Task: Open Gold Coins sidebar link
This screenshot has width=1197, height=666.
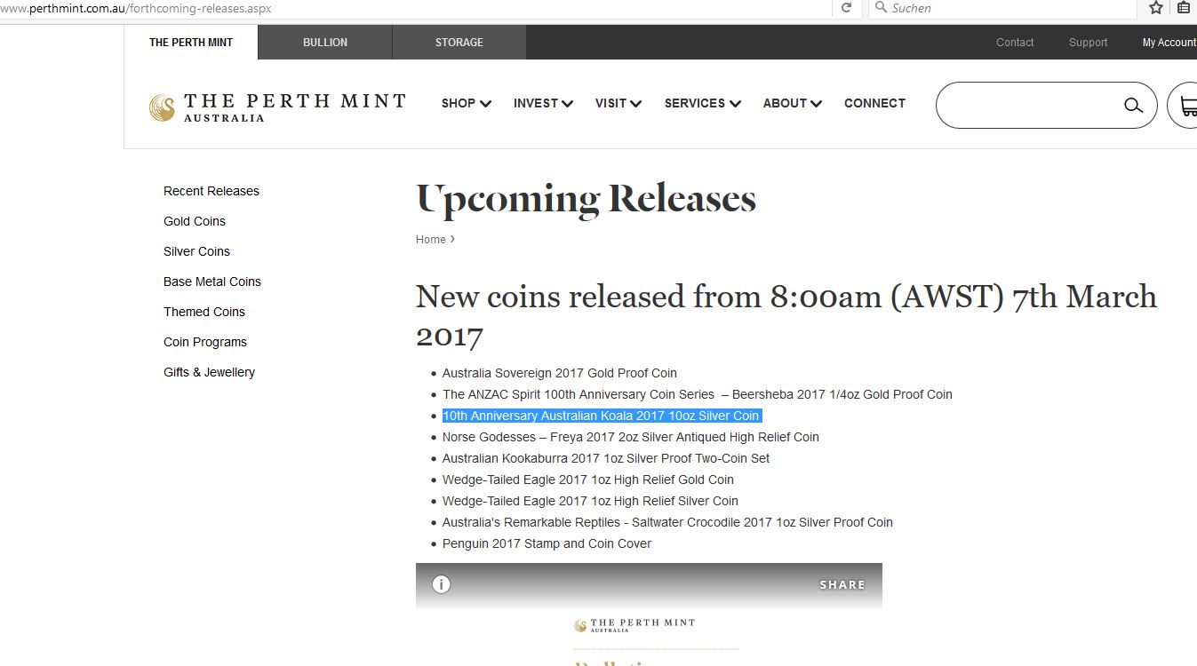Action: (195, 221)
